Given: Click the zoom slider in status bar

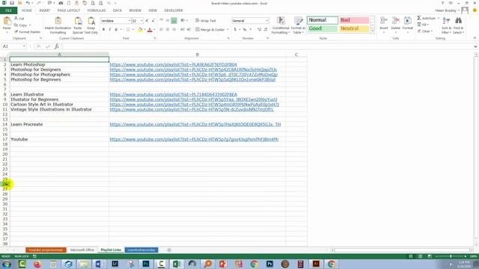Looking at the screenshot, I should [x=451, y=256].
